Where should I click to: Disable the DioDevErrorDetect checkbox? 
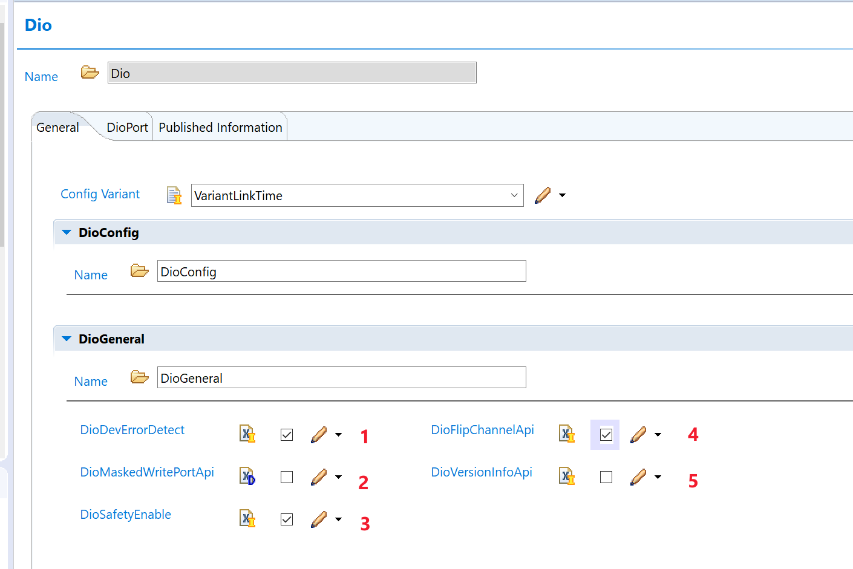287,435
